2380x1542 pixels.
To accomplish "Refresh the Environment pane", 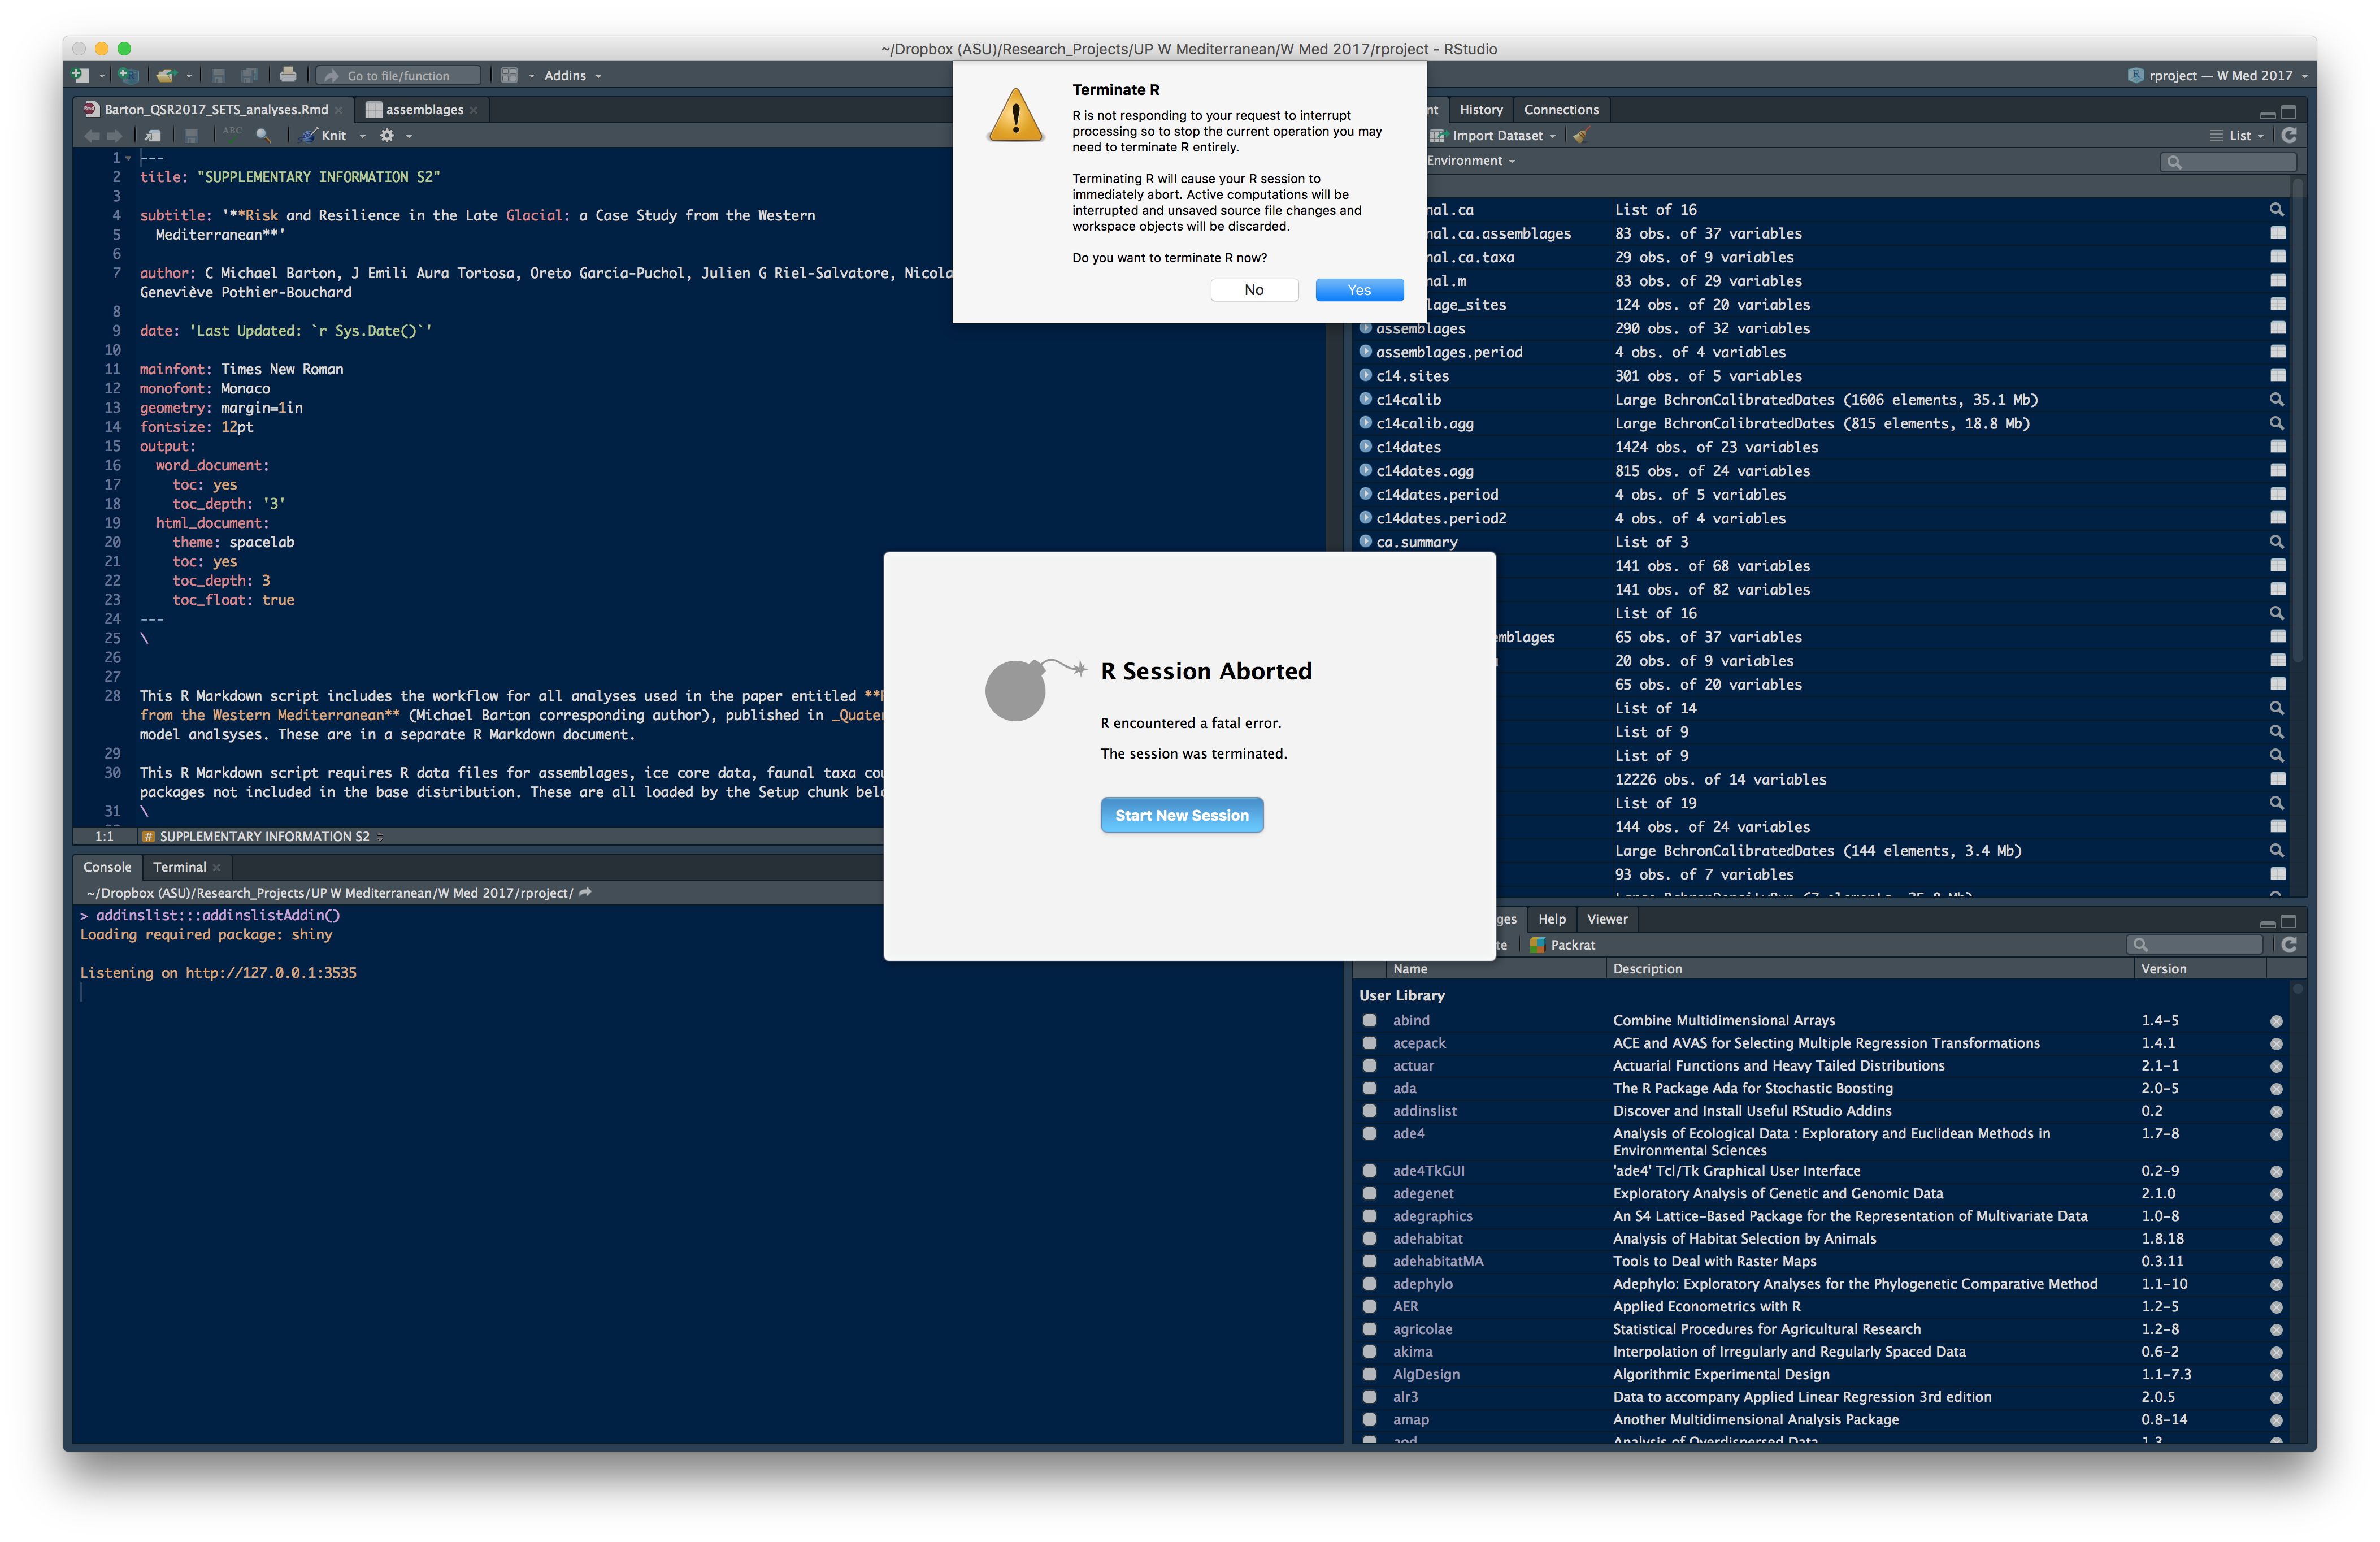I will (2289, 135).
